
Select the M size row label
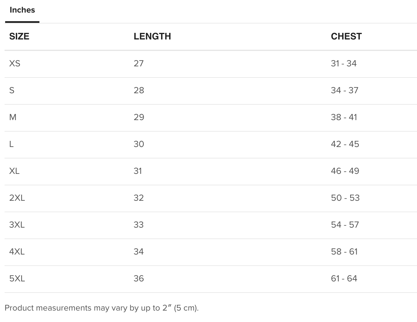tap(13, 117)
